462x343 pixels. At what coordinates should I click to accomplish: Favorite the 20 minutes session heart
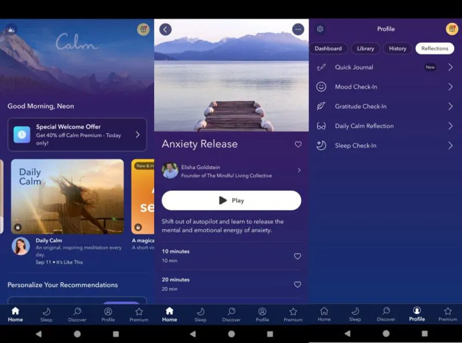tap(297, 284)
